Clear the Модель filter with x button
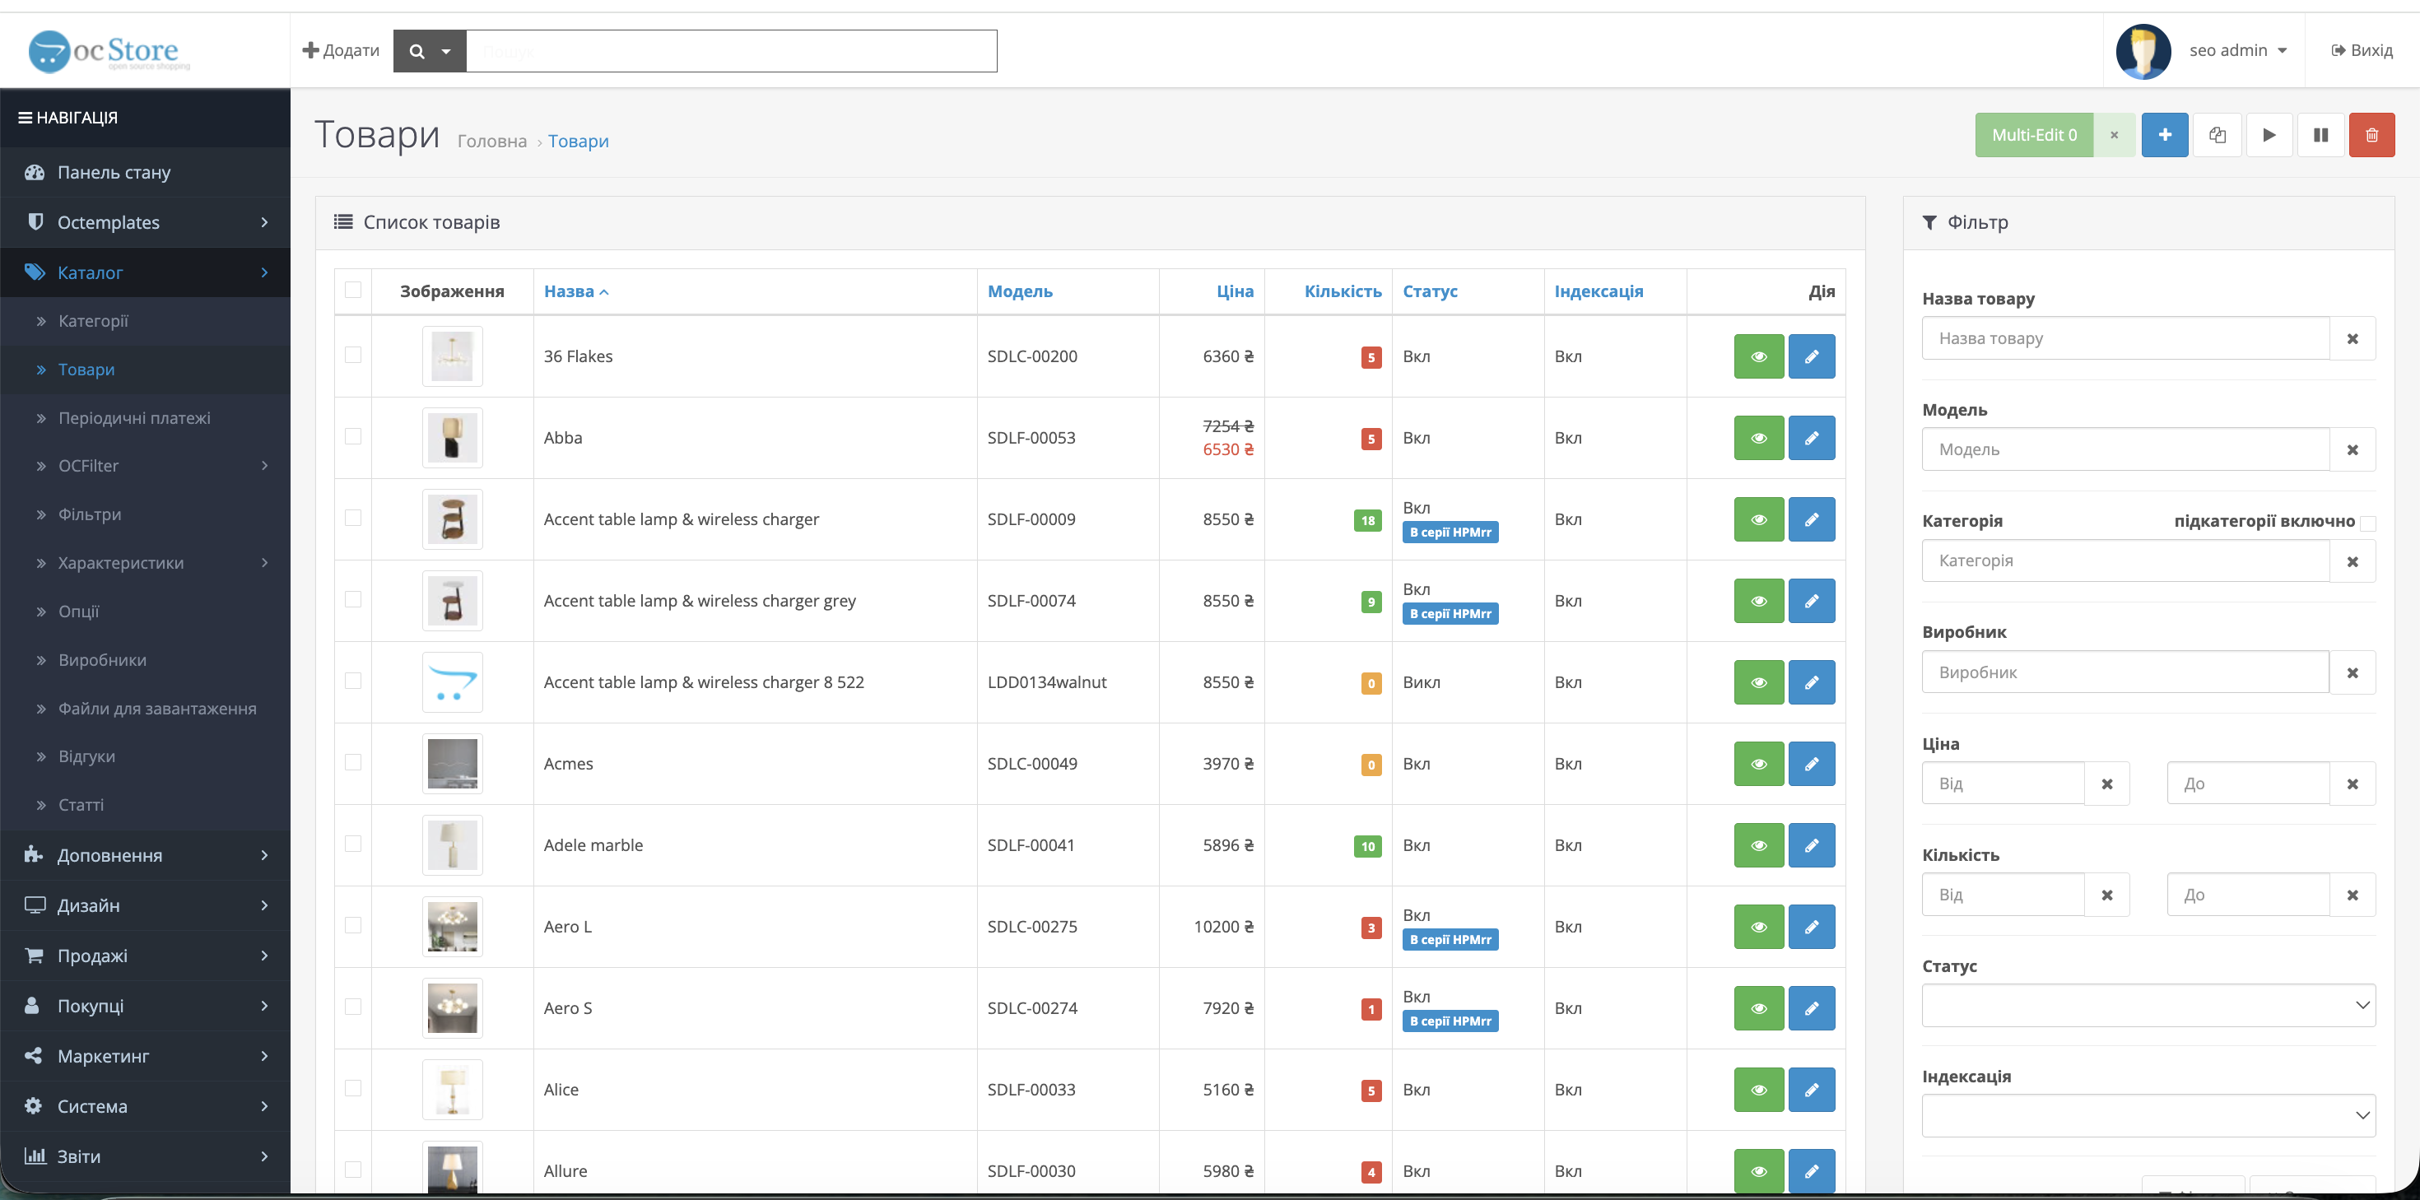 point(2353,450)
